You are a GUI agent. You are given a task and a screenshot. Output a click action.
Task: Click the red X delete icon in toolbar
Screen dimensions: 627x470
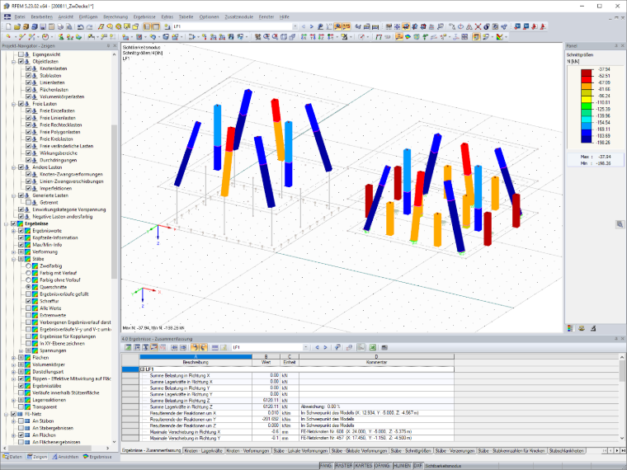[478, 26]
